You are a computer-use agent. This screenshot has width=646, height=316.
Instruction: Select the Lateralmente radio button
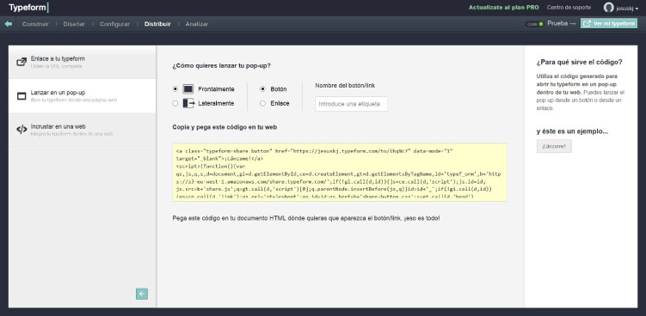(x=175, y=103)
